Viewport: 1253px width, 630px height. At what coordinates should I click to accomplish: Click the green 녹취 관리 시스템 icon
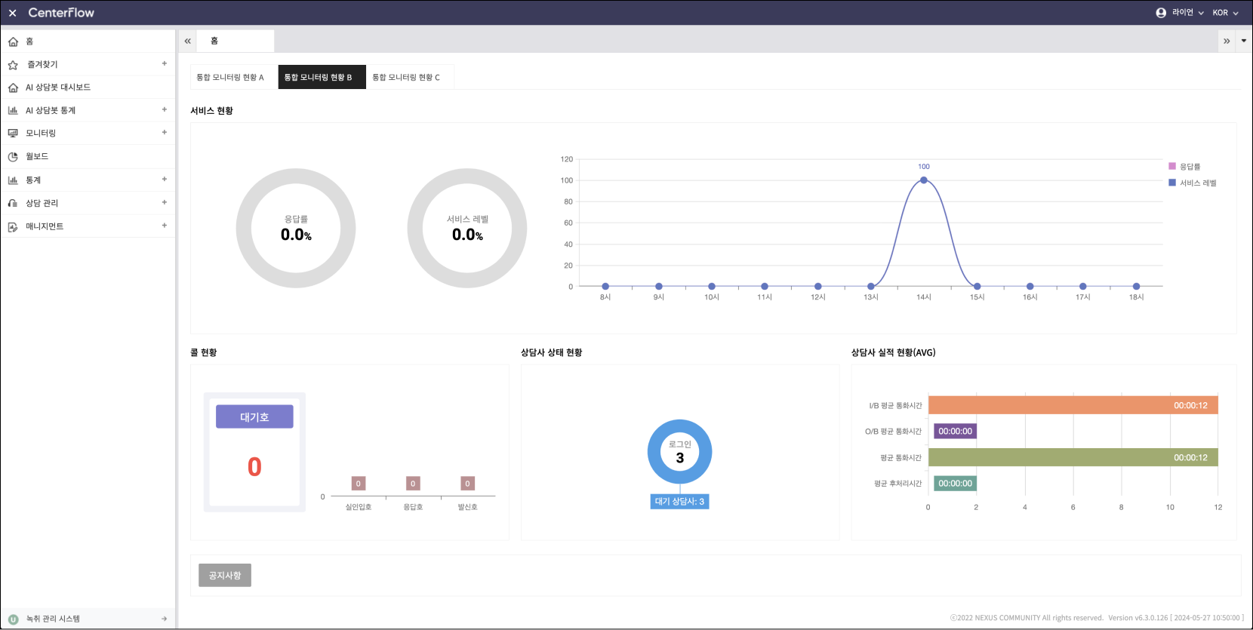(13, 619)
